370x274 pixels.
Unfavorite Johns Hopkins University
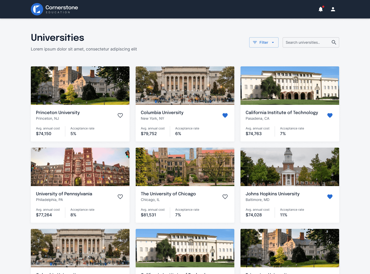click(330, 197)
